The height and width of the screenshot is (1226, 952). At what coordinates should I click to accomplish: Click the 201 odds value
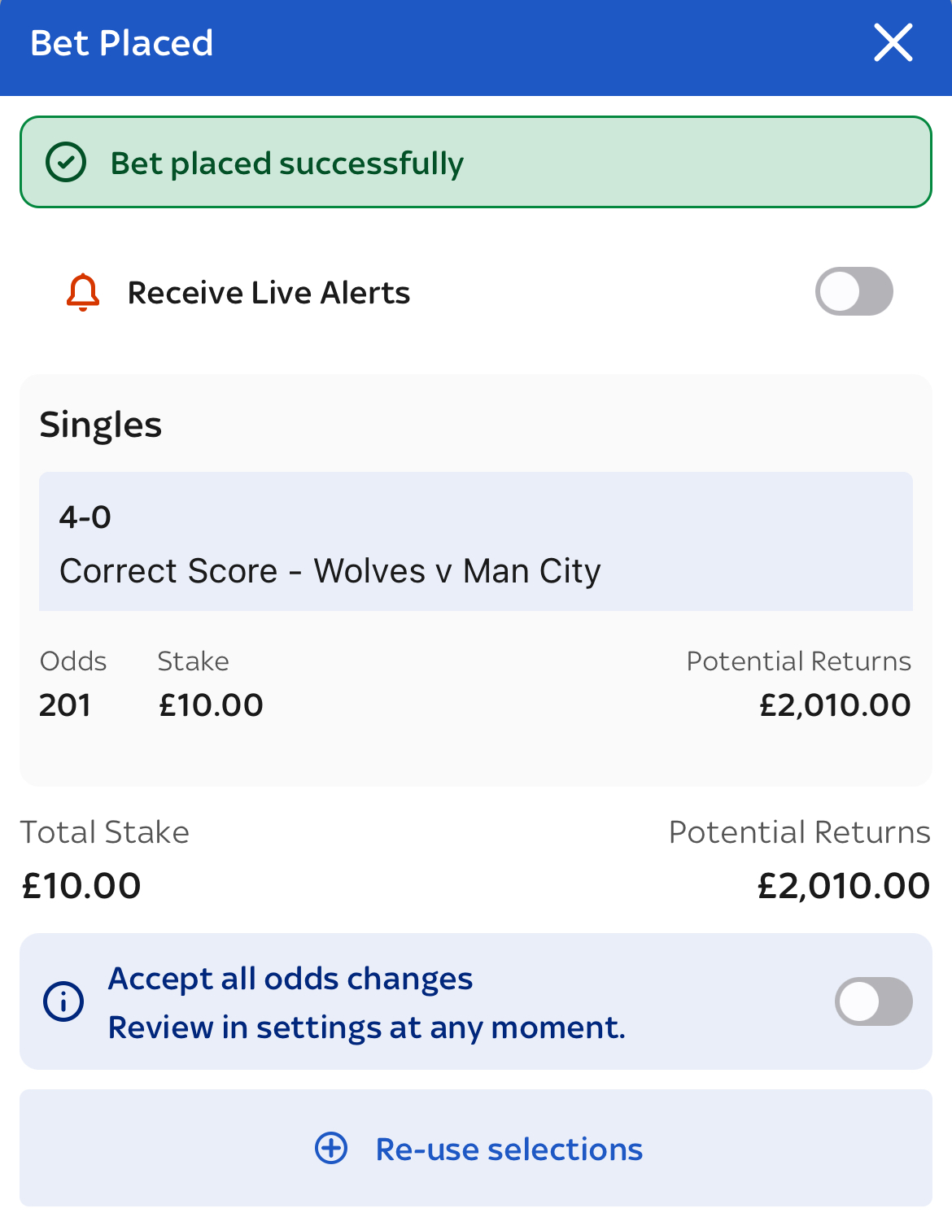pyautogui.click(x=65, y=705)
